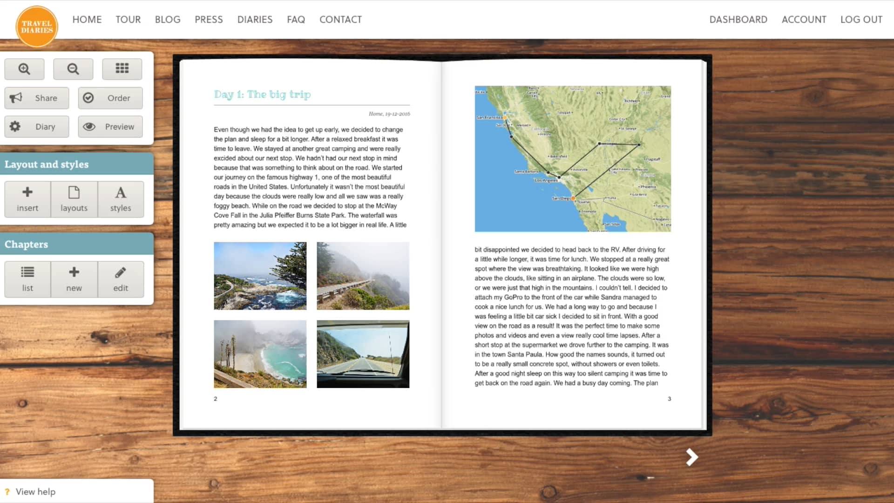
Task: Share the travel diary
Action: coord(36,98)
